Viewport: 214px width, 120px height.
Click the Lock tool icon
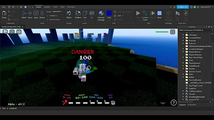click(115, 16)
